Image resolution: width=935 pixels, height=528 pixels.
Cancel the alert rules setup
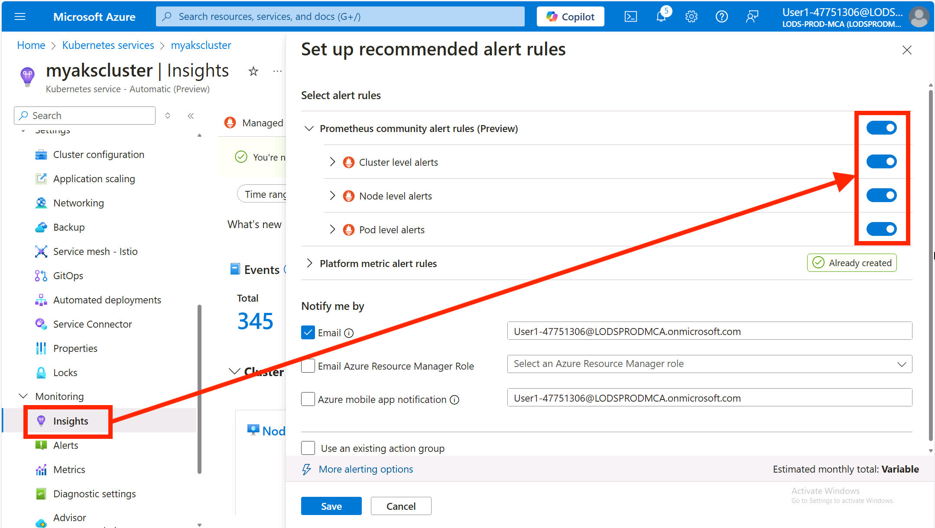(x=401, y=506)
